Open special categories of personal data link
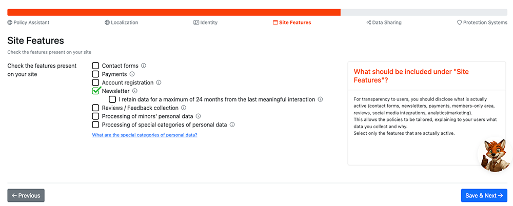 (145, 135)
